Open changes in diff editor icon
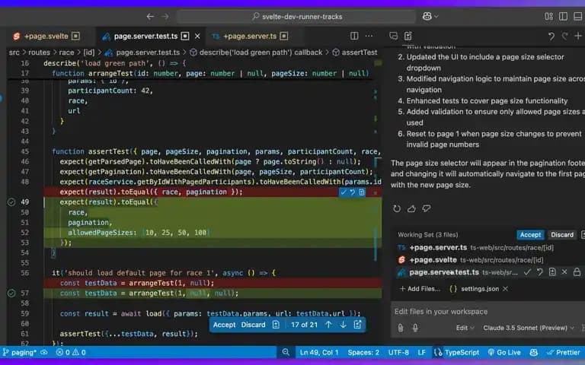The height and width of the screenshot is (365, 585). (x=357, y=325)
